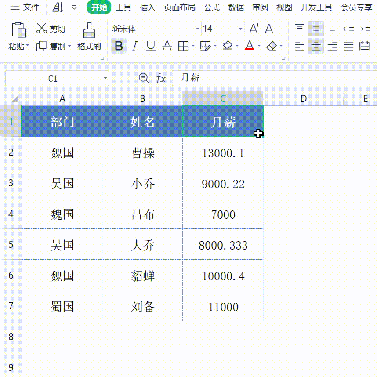The image size is (377, 377).
Task: Open cell style dropdown arrow
Action: (x=215, y=46)
